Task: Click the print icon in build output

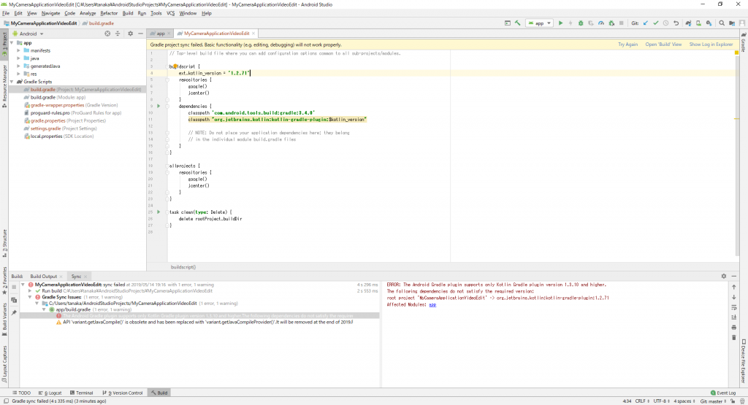Action: click(733, 328)
